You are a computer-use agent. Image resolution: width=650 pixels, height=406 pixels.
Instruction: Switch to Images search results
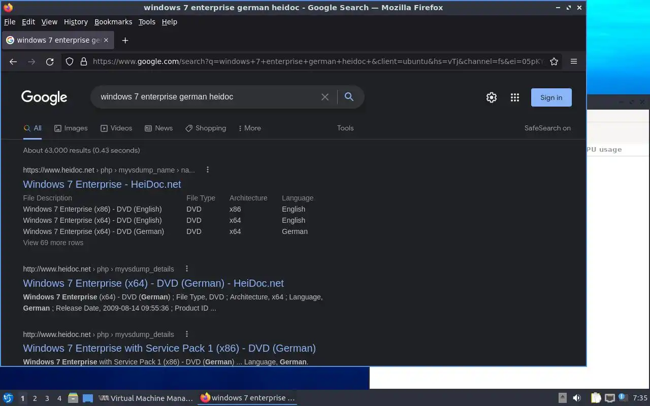(71, 128)
